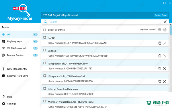Screen dimensions: 172x109
Task: Click the Windows logo beside Registry Keys
Action: pos(3,41)
